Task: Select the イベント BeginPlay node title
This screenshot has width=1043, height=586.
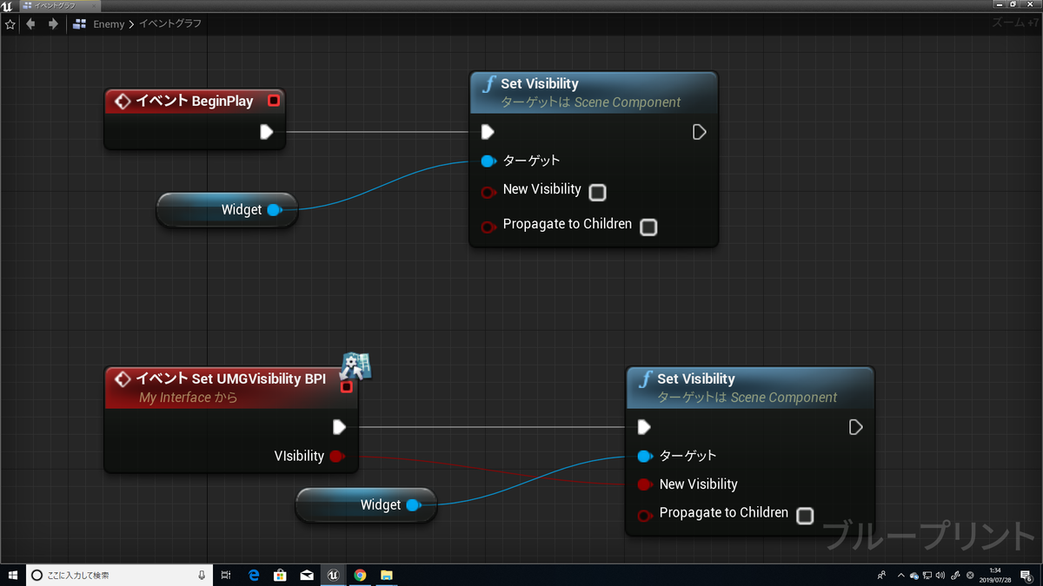Action: [x=195, y=101]
